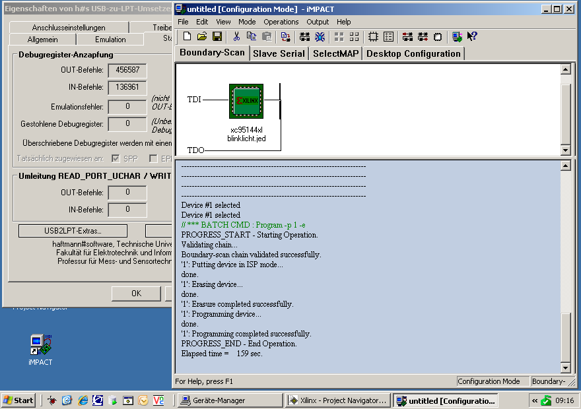Click the computer cable connection icon

pos(457,36)
